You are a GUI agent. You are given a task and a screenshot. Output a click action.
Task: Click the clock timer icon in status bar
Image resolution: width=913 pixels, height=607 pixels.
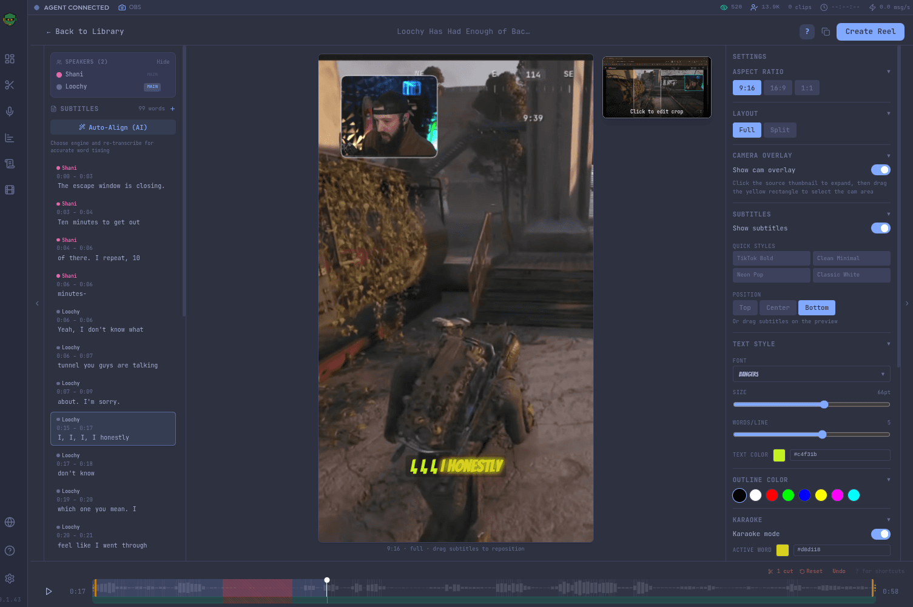point(824,7)
